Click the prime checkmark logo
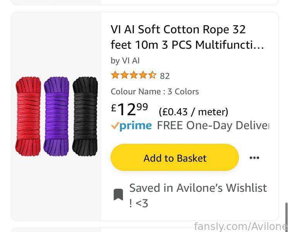Viewport: 290px width, 232px height. pos(131,126)
